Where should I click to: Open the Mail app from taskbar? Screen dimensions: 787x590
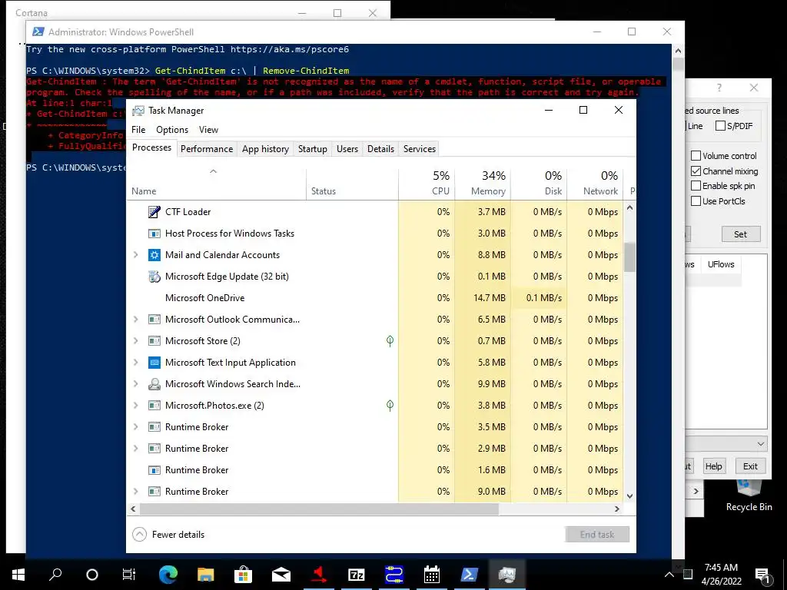(x=281, y=575)
